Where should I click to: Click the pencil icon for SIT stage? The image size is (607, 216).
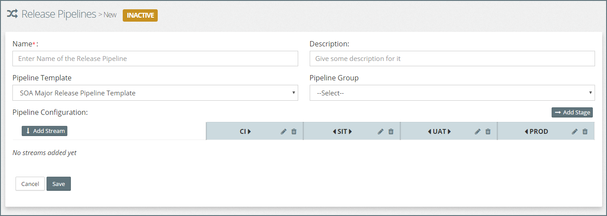click(x=380, y=132)
